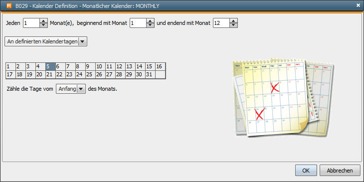Focus the ending month field showing 12
The height and width of the screenshot is (182, 364).
pyautogui.click(x=222, y=23)
